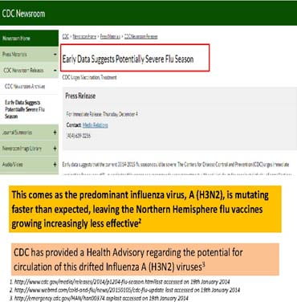
Task: Click the Press Materials breadcrumb link
Action: pyautogui.click(x=110, y=36)
